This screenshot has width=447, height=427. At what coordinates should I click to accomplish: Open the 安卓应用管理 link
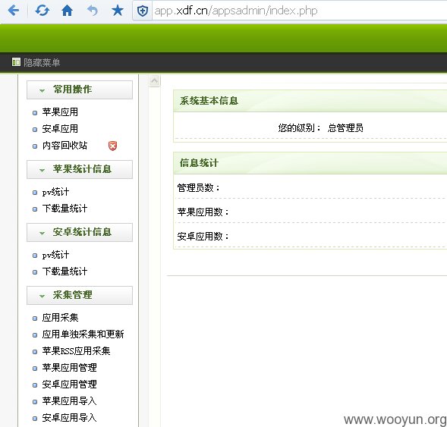tap(69, 385)
